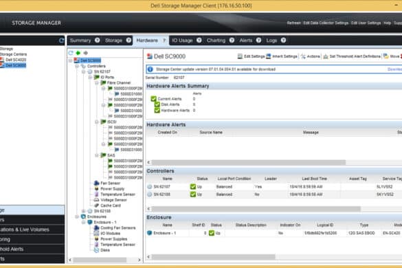Click Source Name column header
The image size is (402, 268).
click(211, 133)
